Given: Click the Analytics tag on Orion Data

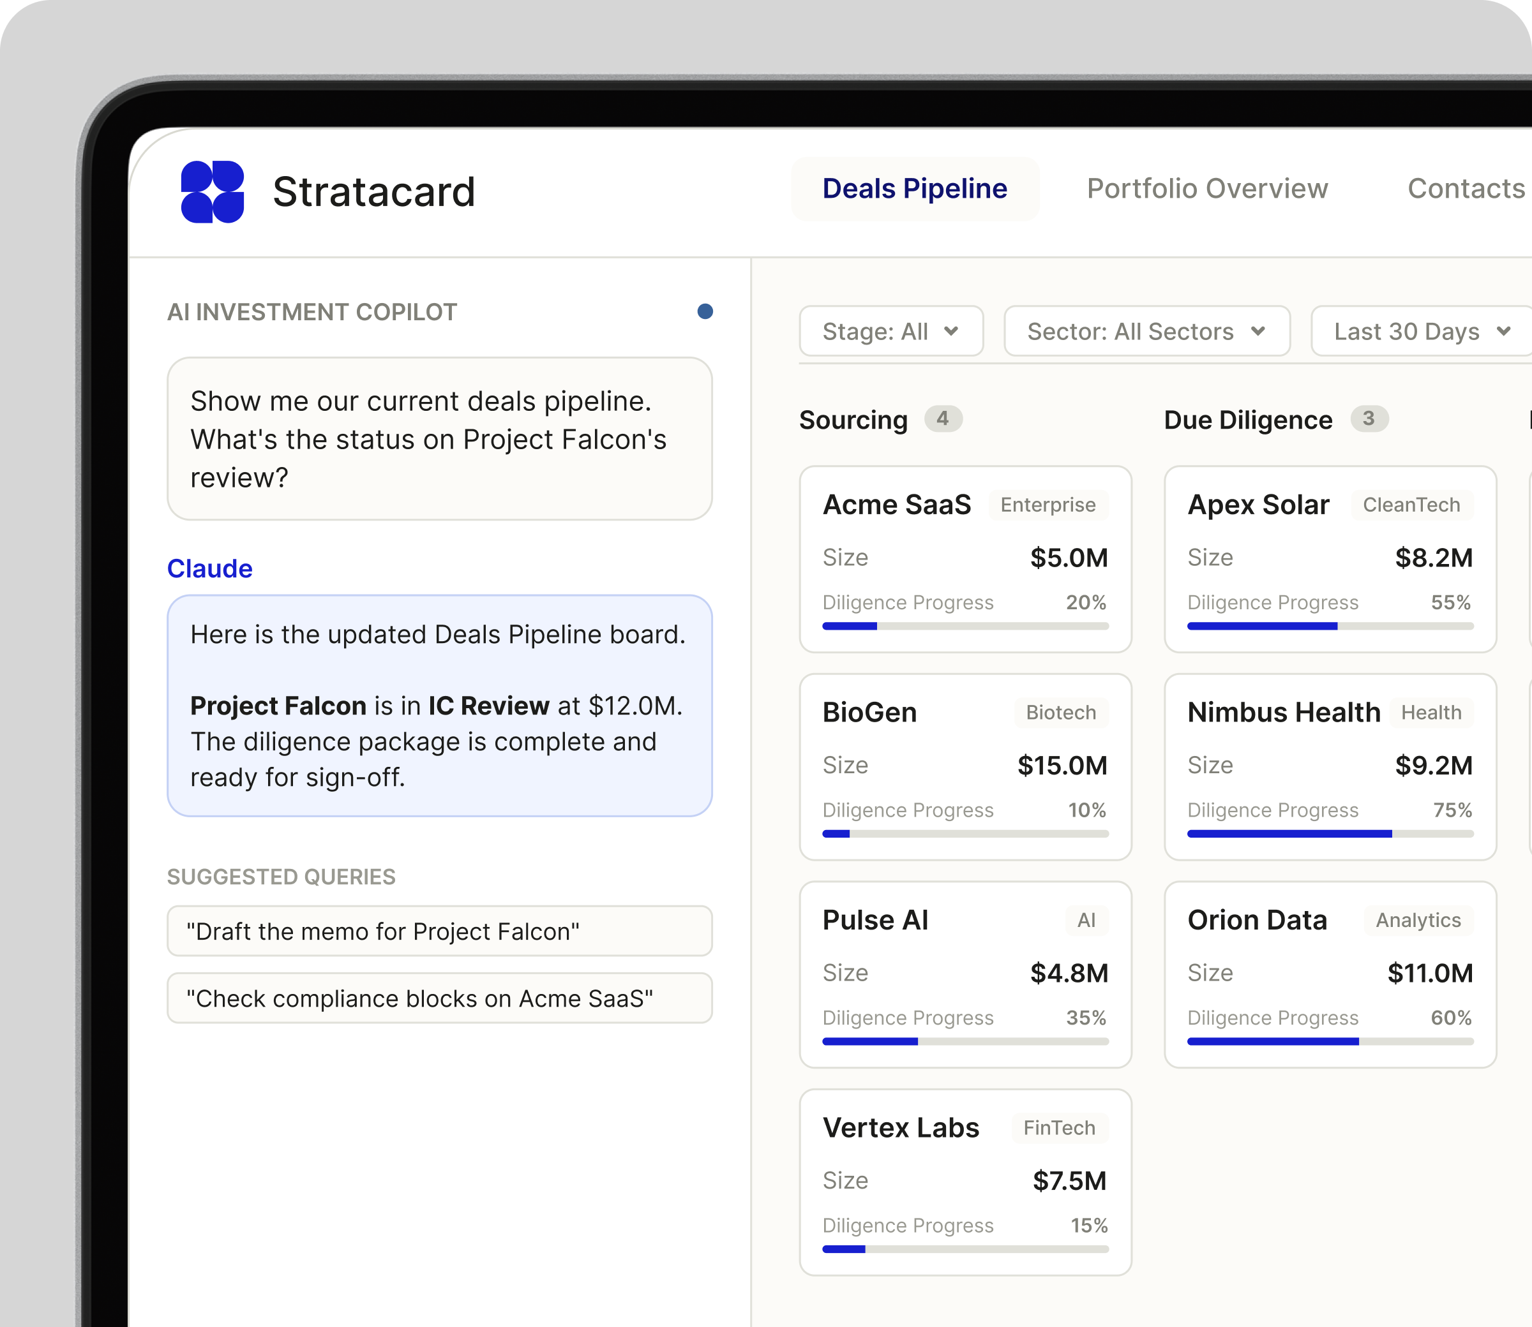Looking at the screenshot, I should point(1418,920).
